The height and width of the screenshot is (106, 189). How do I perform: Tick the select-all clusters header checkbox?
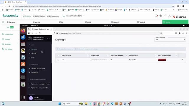[x=58, y=55]
